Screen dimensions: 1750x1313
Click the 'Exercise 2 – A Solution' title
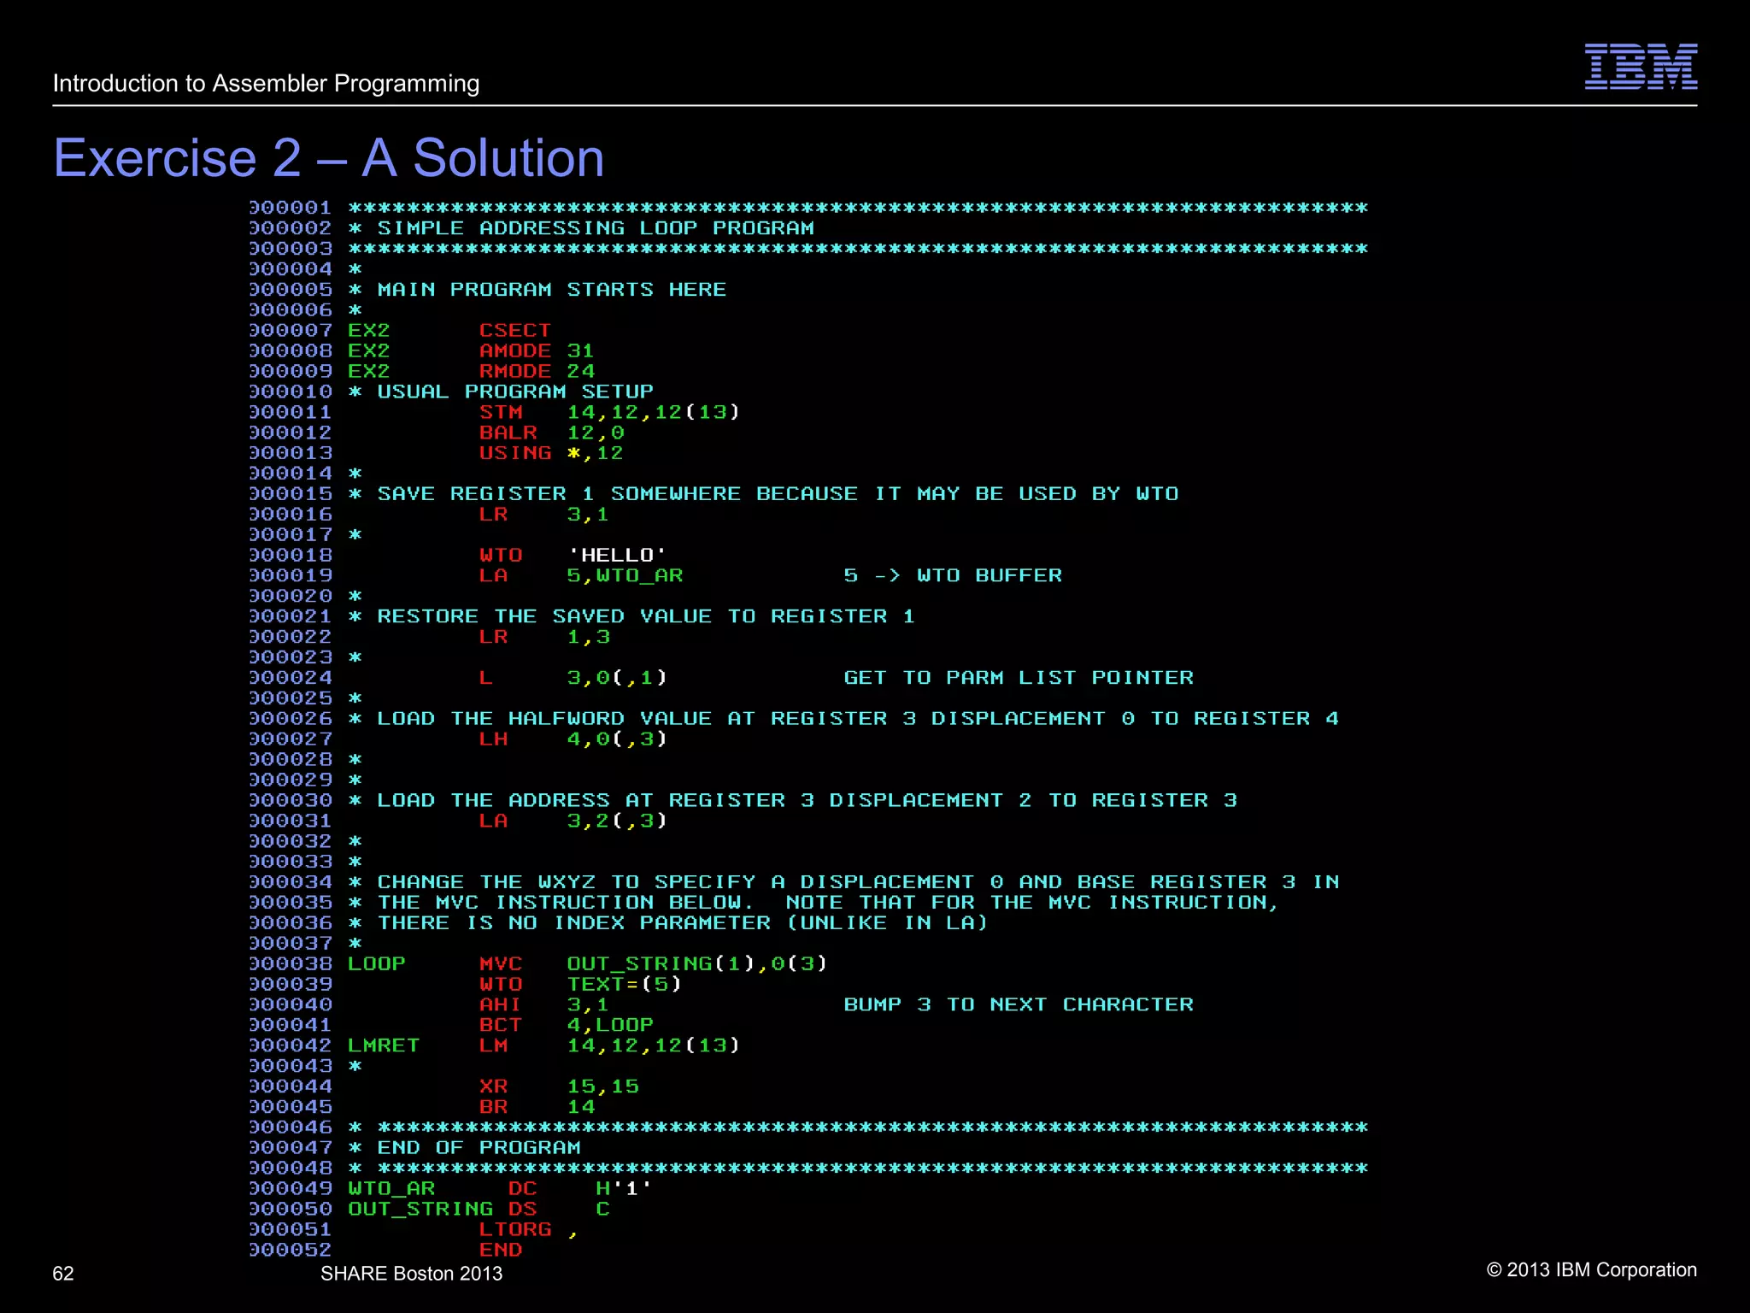click(x=329, y=158)
